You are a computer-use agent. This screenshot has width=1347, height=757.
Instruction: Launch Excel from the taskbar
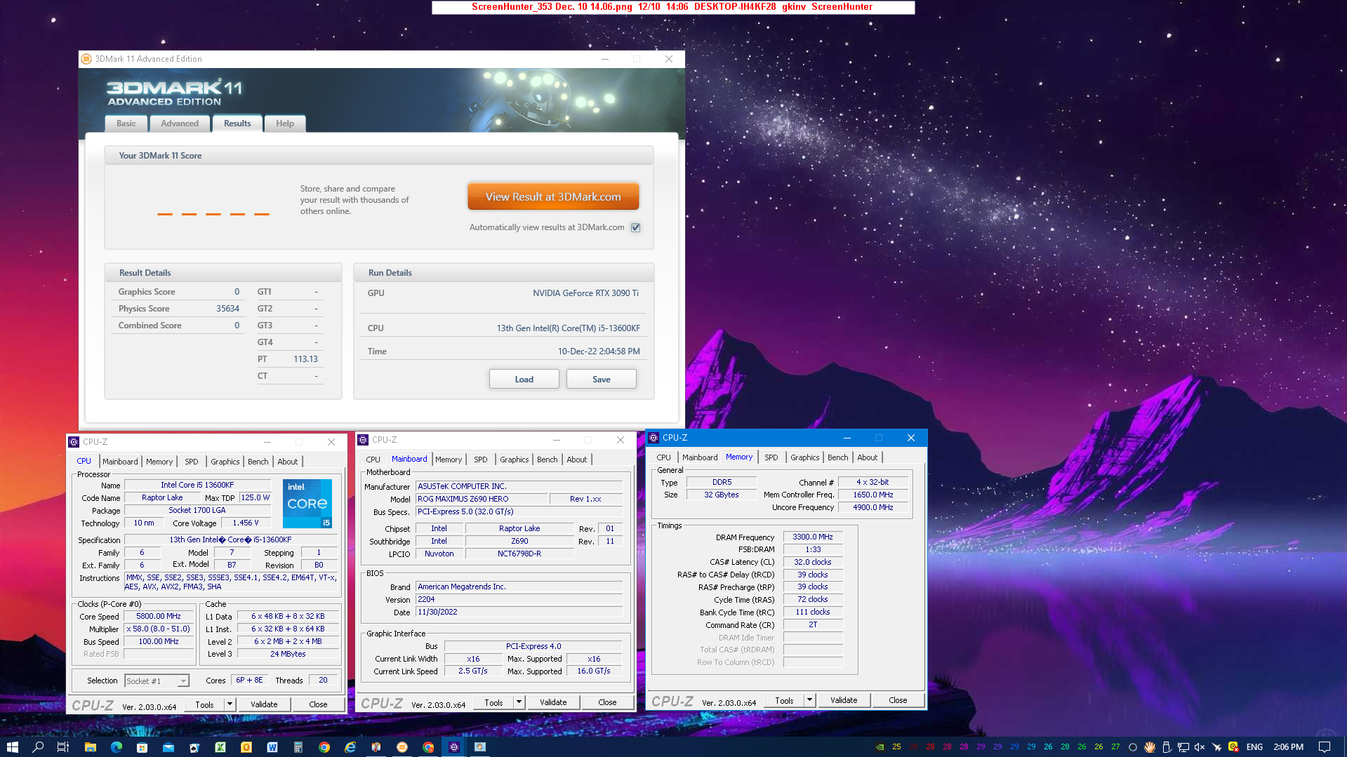[220, 746]
